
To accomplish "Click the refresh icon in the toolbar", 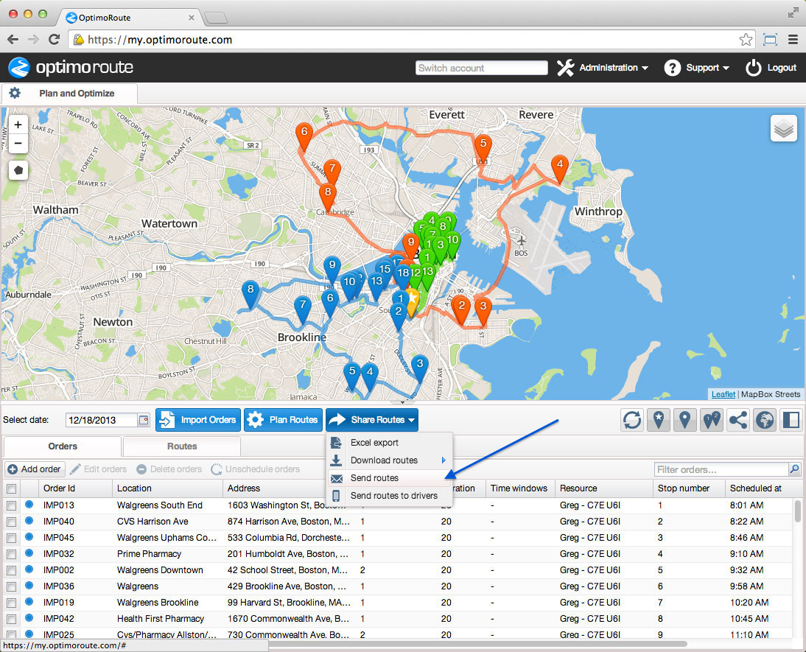I will click(631, 420).
